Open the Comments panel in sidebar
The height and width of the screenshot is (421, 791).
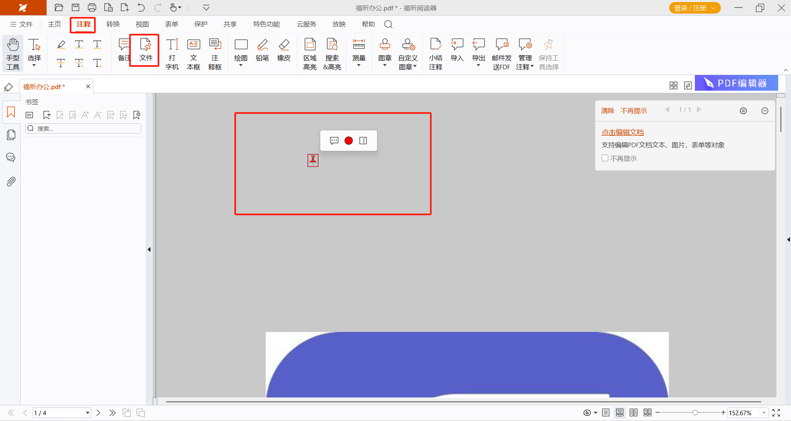[x=11, y=158]
